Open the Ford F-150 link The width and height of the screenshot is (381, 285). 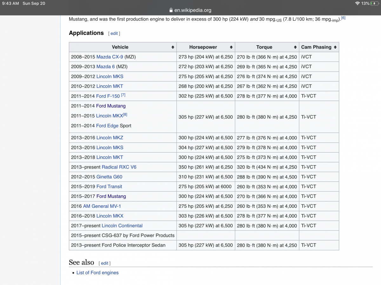click(108, 96)
